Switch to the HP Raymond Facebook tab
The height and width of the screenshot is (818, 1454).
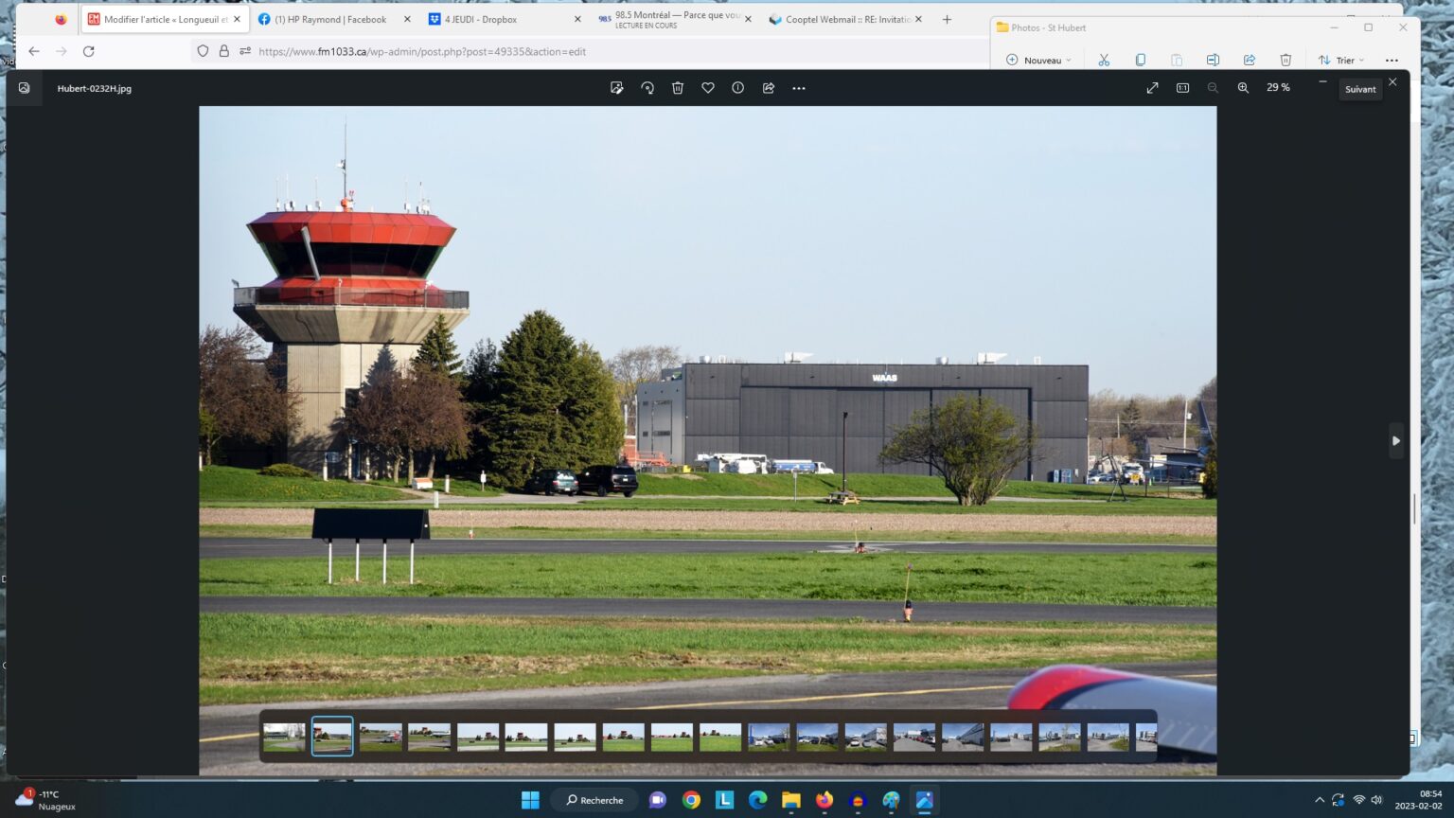(329, 19)
